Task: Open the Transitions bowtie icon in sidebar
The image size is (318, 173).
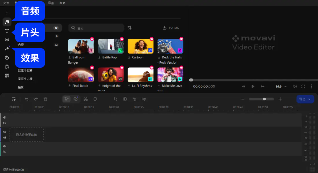Action: pyautogui.click(x=7, y=40)
